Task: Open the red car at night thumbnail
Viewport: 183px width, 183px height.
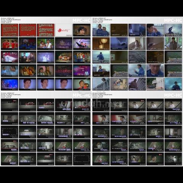Action: click(64, 57)
